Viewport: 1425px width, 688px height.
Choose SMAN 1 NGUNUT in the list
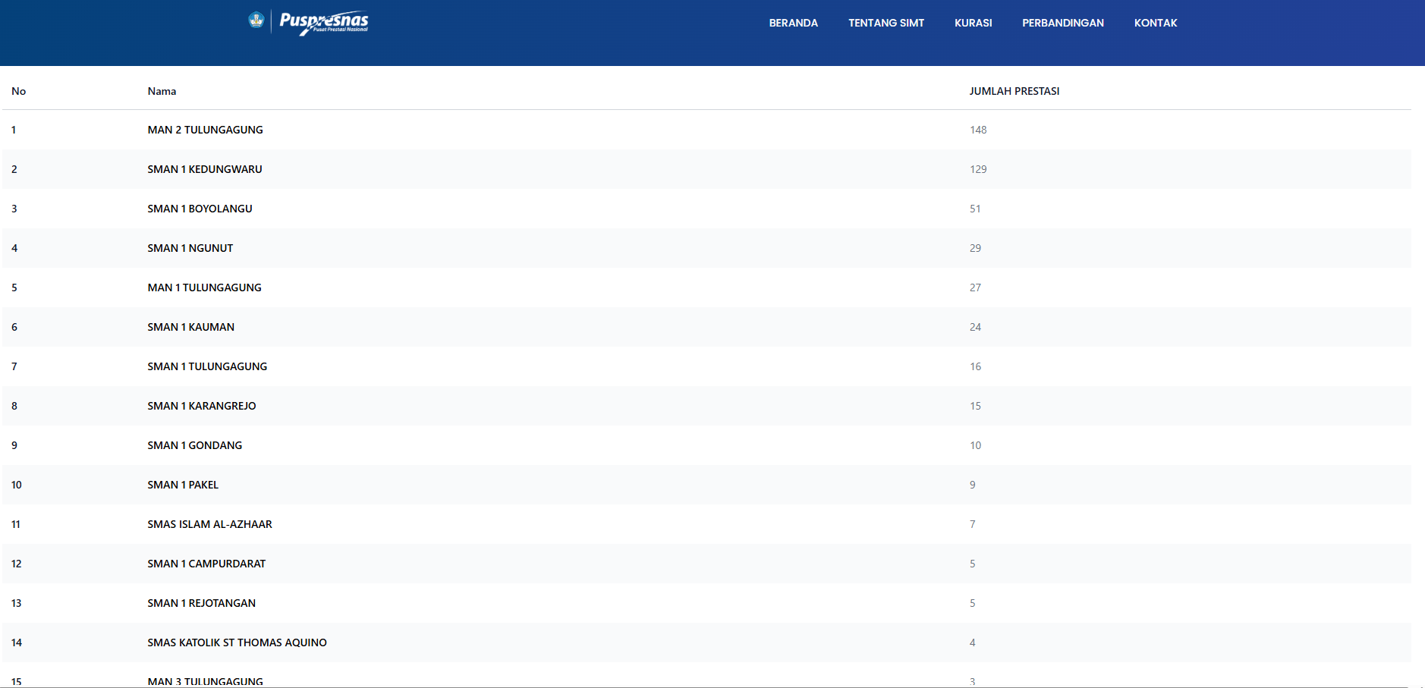(x=190, y=248)
